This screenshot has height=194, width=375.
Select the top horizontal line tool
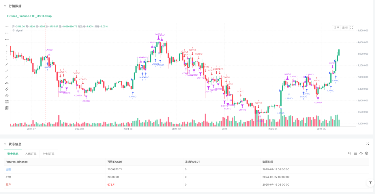click(7, 27)
